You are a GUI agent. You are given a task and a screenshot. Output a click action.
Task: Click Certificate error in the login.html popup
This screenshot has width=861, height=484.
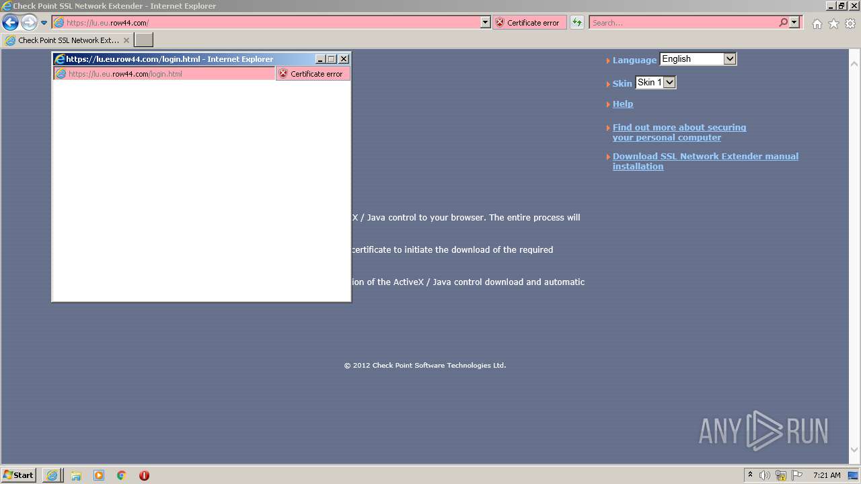pos(313,74)
